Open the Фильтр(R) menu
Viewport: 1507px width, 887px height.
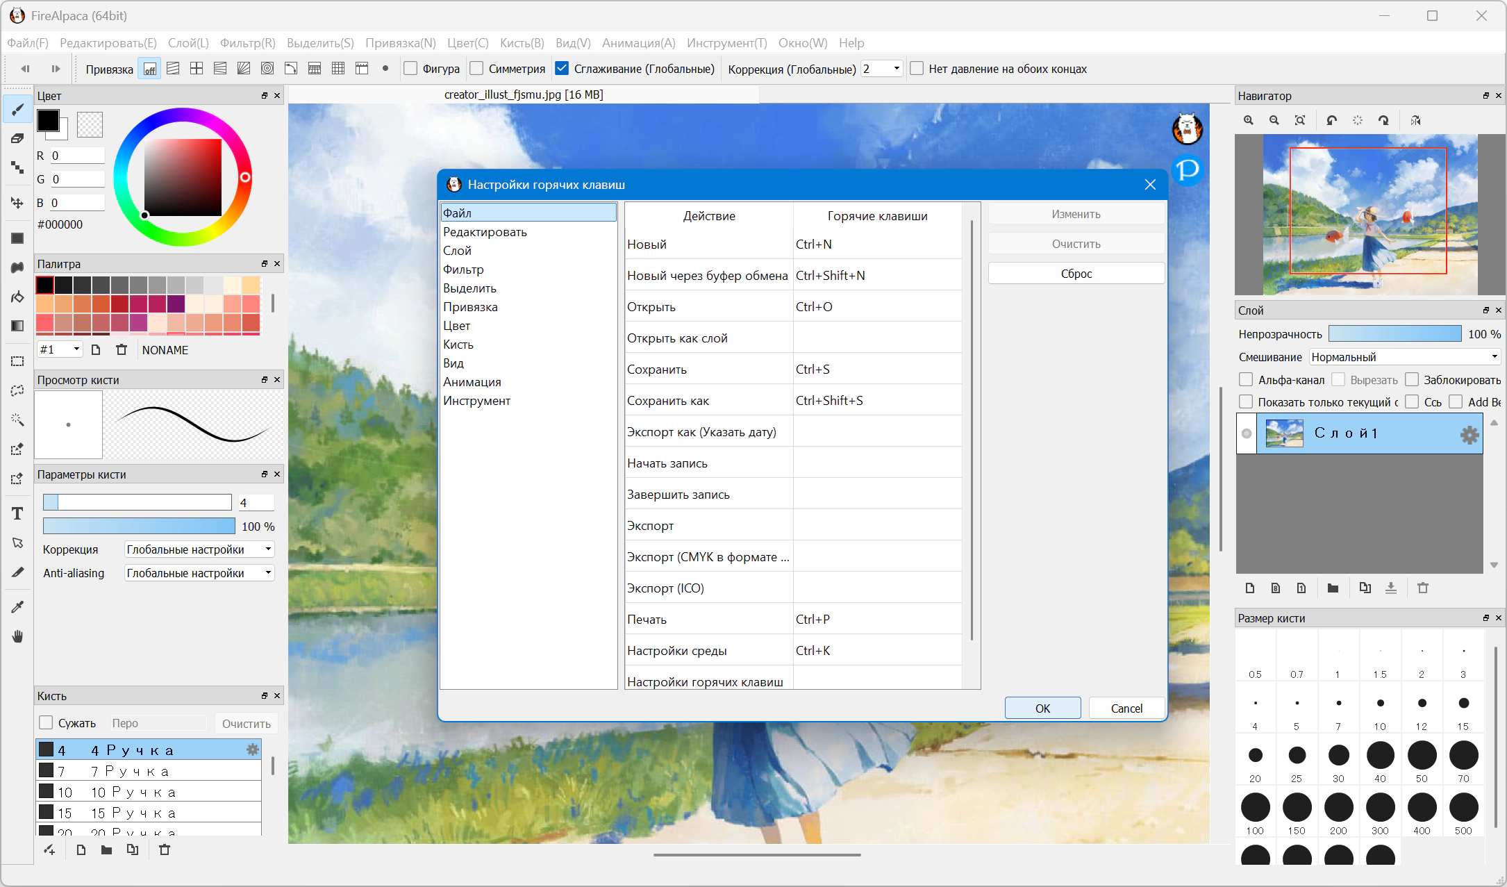(248, 43)
